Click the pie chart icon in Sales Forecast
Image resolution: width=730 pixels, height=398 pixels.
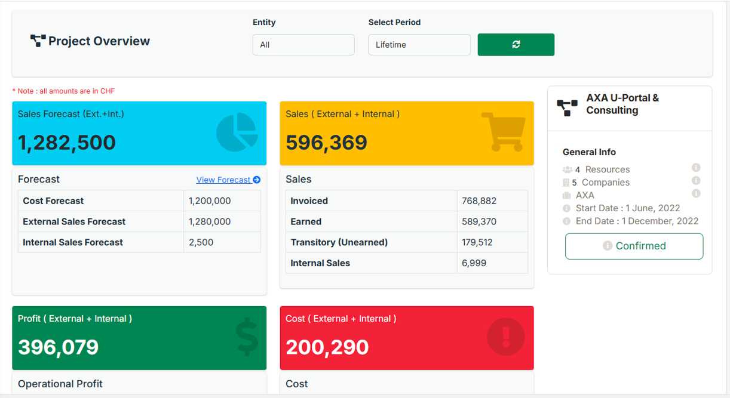coord(237,132)
